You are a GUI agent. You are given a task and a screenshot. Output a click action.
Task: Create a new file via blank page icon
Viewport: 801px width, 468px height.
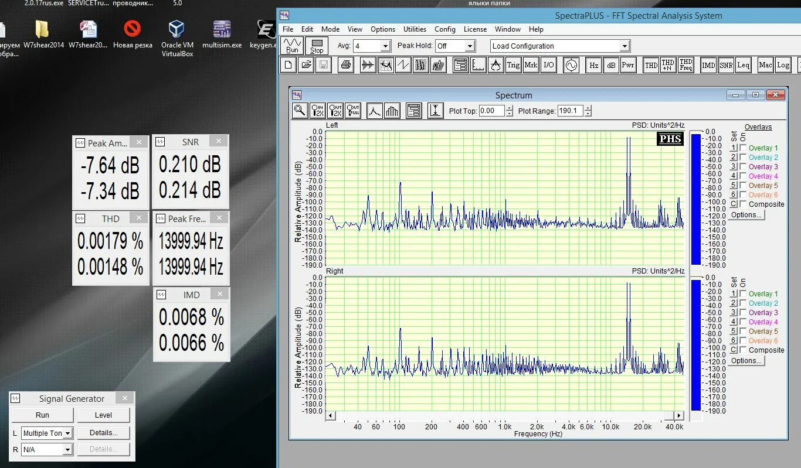click(289, 65)
